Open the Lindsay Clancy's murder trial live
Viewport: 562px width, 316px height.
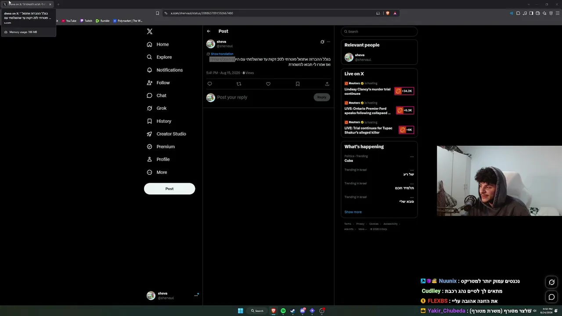[x=367, y=91]
